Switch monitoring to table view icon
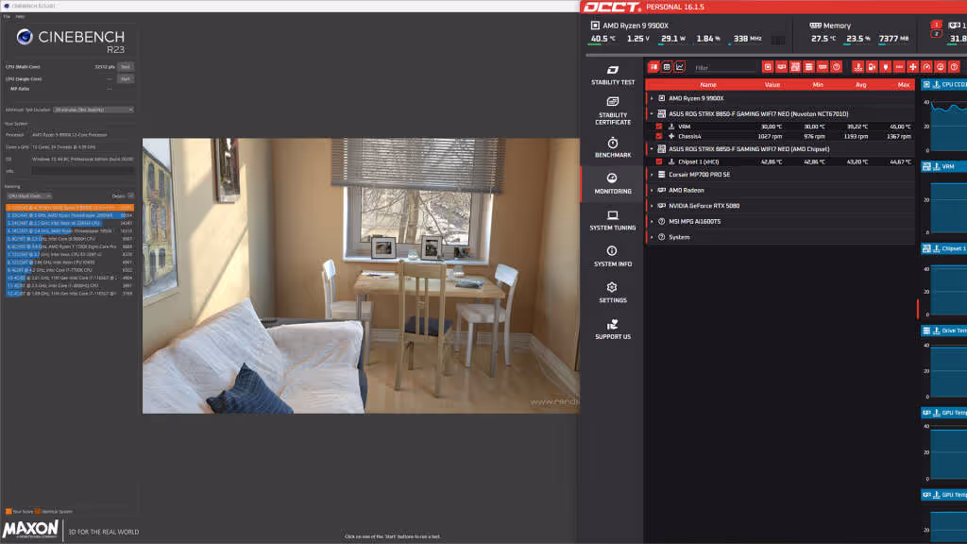 (x=667, y=67)
